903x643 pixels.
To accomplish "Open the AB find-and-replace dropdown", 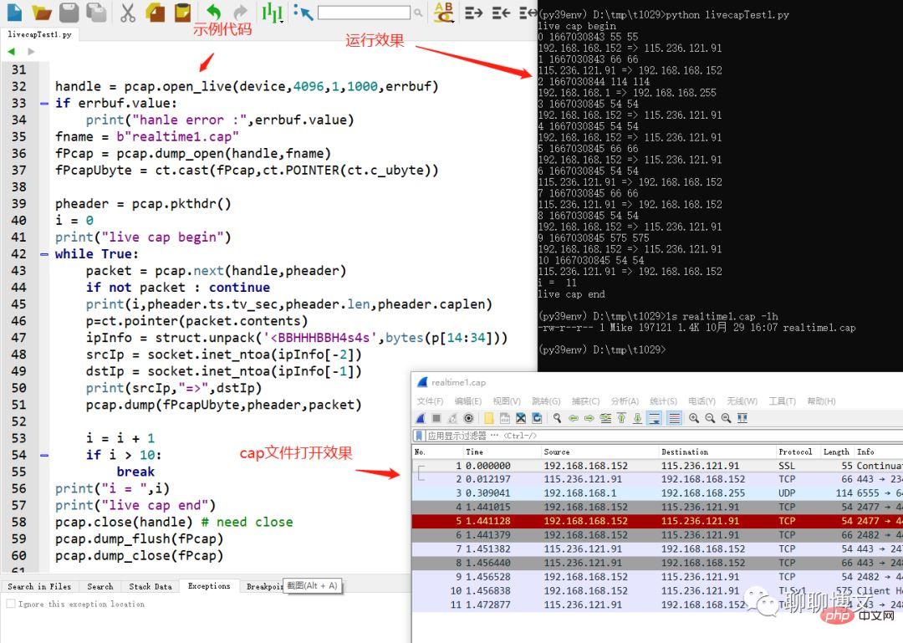I will tap(444, 12).
